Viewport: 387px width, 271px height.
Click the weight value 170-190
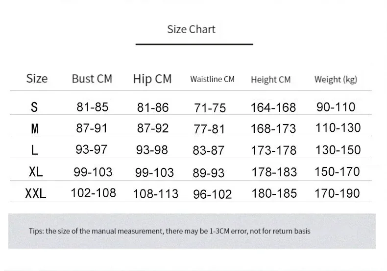coord(337,193)
